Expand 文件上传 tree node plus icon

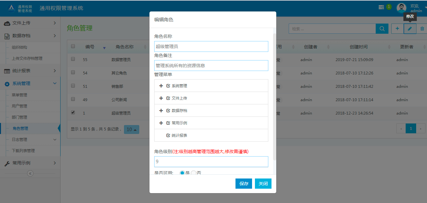click(x=161, y=98)
